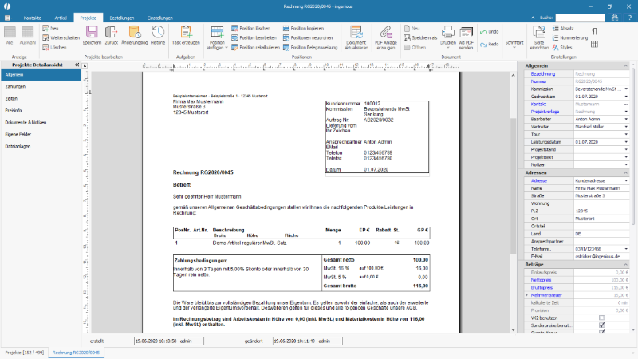Expand the Mehrwertsteuer row
The height and width of the screenshot is (359, 638).
click(527, 295)
